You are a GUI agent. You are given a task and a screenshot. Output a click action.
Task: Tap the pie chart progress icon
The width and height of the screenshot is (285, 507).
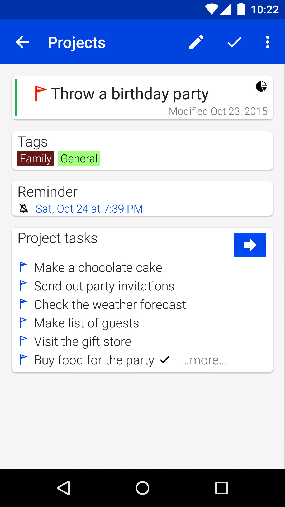click(x=261, y=86)
